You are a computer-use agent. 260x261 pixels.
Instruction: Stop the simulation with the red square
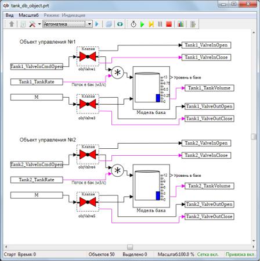[169, 24]
